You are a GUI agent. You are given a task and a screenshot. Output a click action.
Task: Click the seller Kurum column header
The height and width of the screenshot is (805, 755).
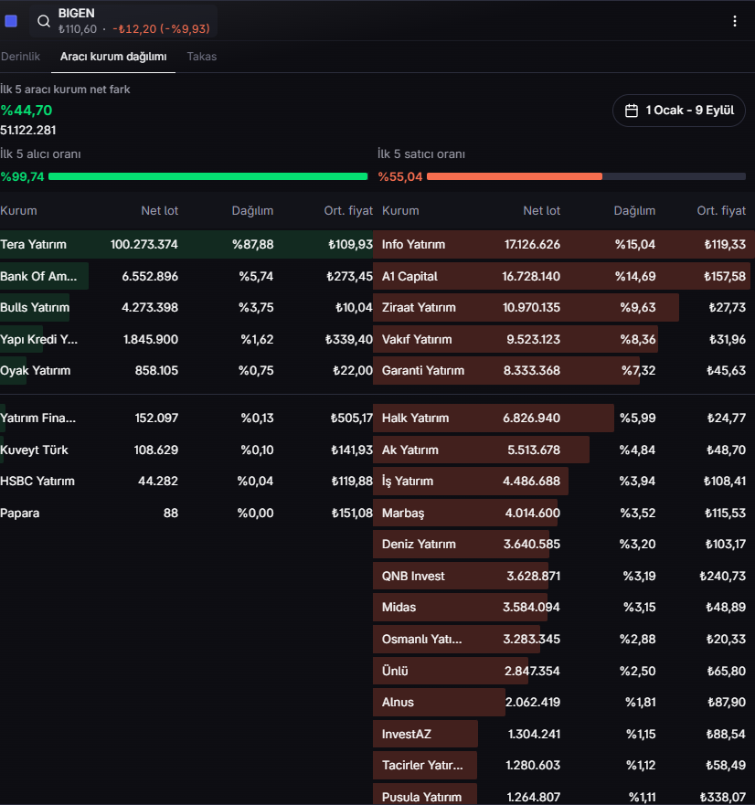400,210
